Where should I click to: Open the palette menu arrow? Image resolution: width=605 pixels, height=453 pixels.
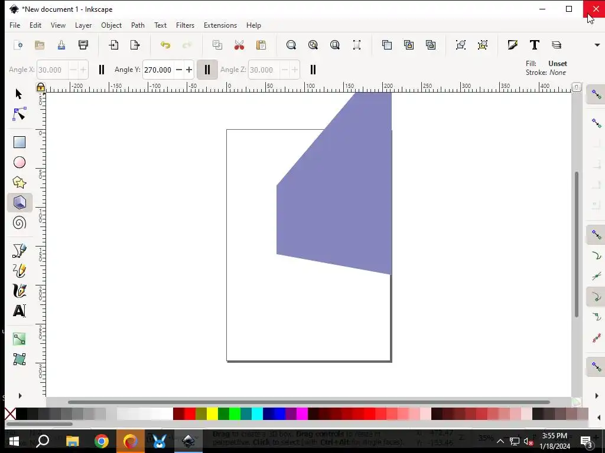pyautogui.click(x=599, y=418)
